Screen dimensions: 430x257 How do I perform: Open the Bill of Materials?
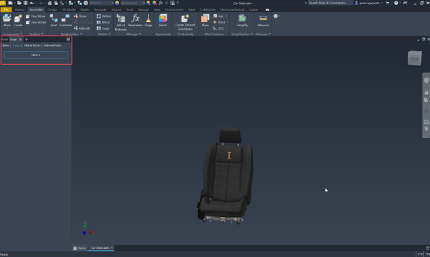point(121,22)
